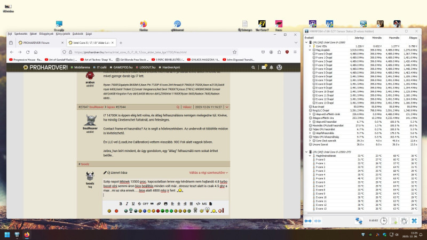
Task: Collapse the CPU [#0] Intel Core i5-13500 group
Action: point(306,43)
